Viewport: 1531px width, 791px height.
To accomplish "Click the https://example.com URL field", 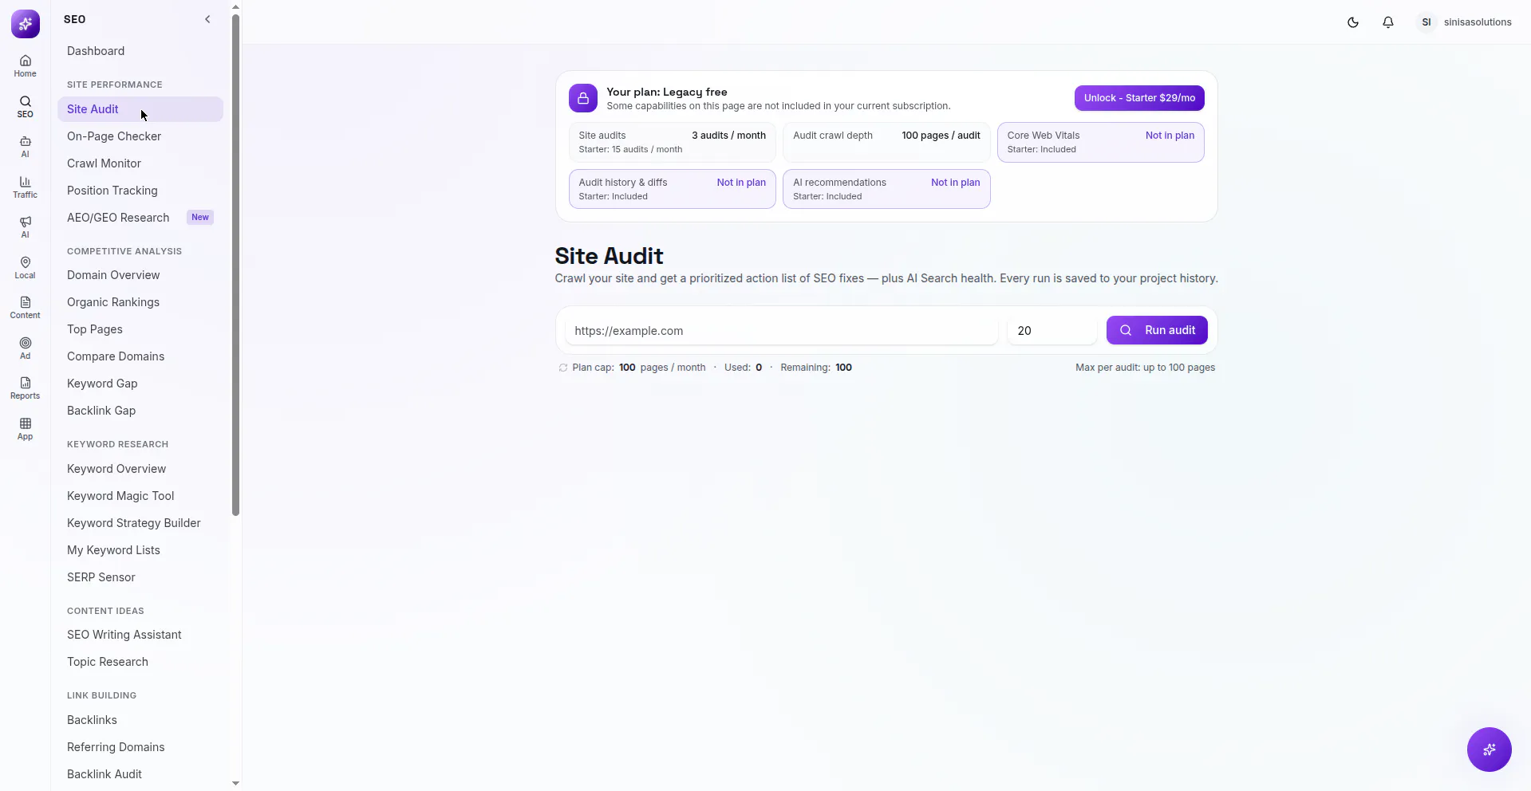I will (781, 331).
